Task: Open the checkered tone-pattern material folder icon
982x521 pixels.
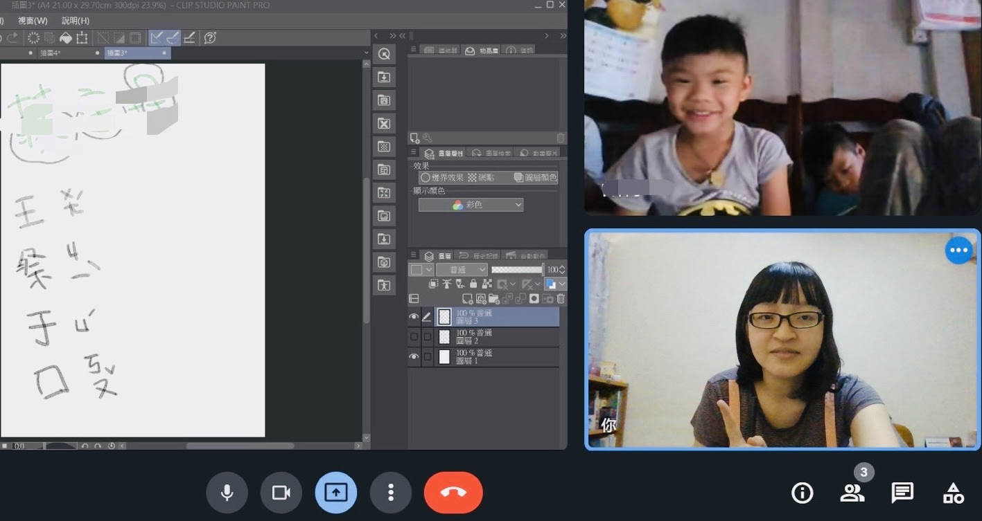Action: click(384, 146)
